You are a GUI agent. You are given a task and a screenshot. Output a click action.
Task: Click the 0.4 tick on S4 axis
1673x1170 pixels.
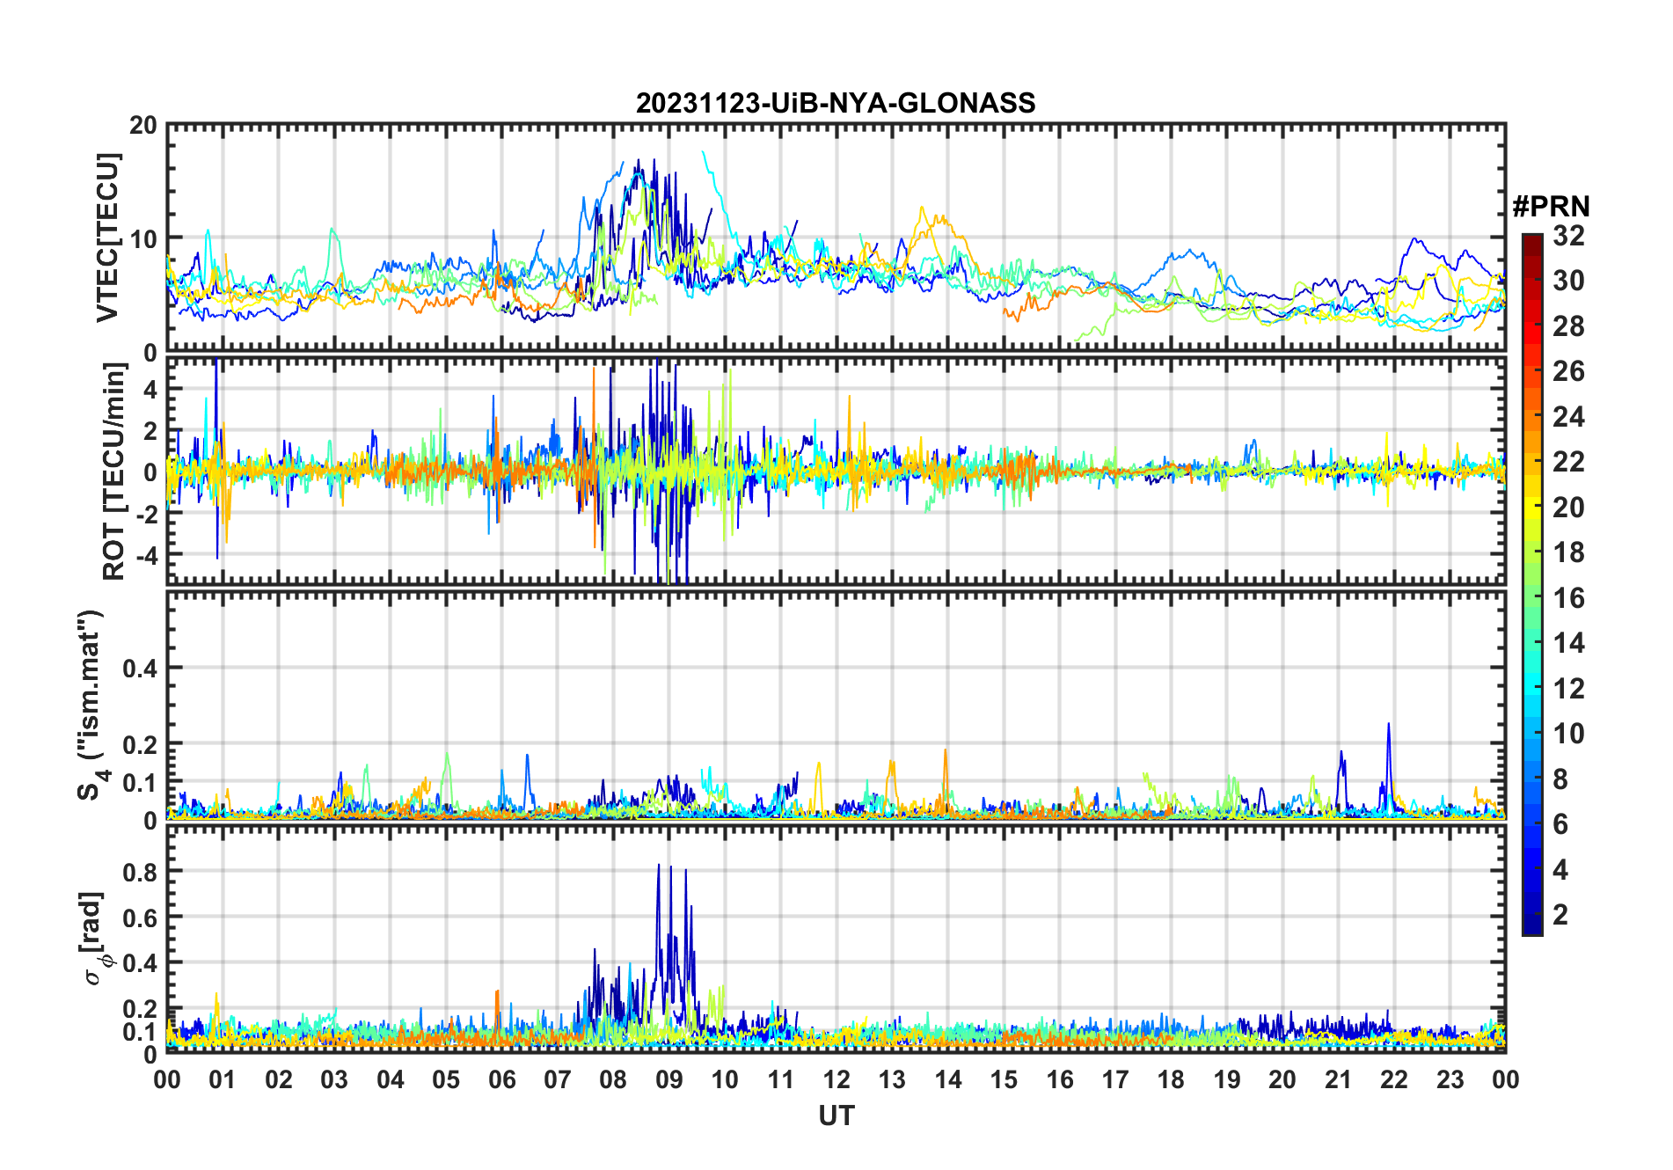coord(140,668)
